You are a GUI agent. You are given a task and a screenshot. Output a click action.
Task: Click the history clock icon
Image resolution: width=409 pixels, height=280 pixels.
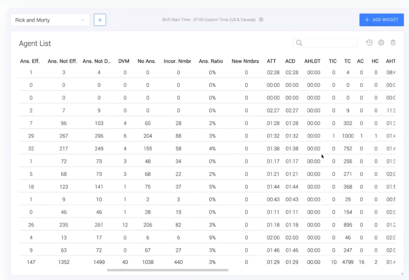pos(369,43)
